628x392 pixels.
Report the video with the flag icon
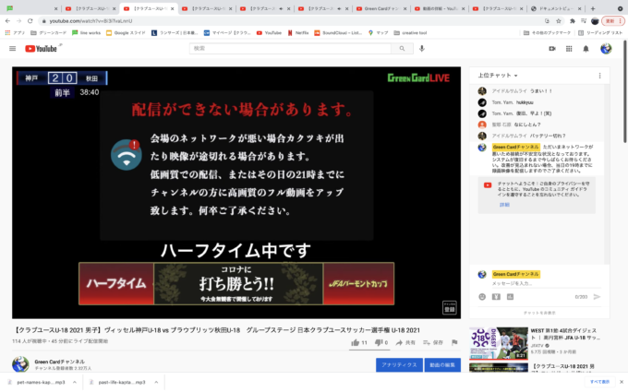454,342
